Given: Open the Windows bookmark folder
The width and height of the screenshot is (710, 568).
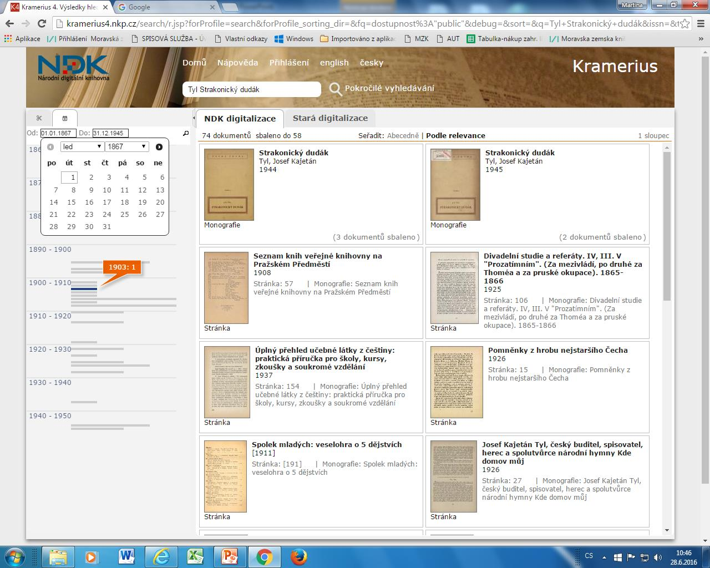Looking at the screenshot, I should coord(293,39).
